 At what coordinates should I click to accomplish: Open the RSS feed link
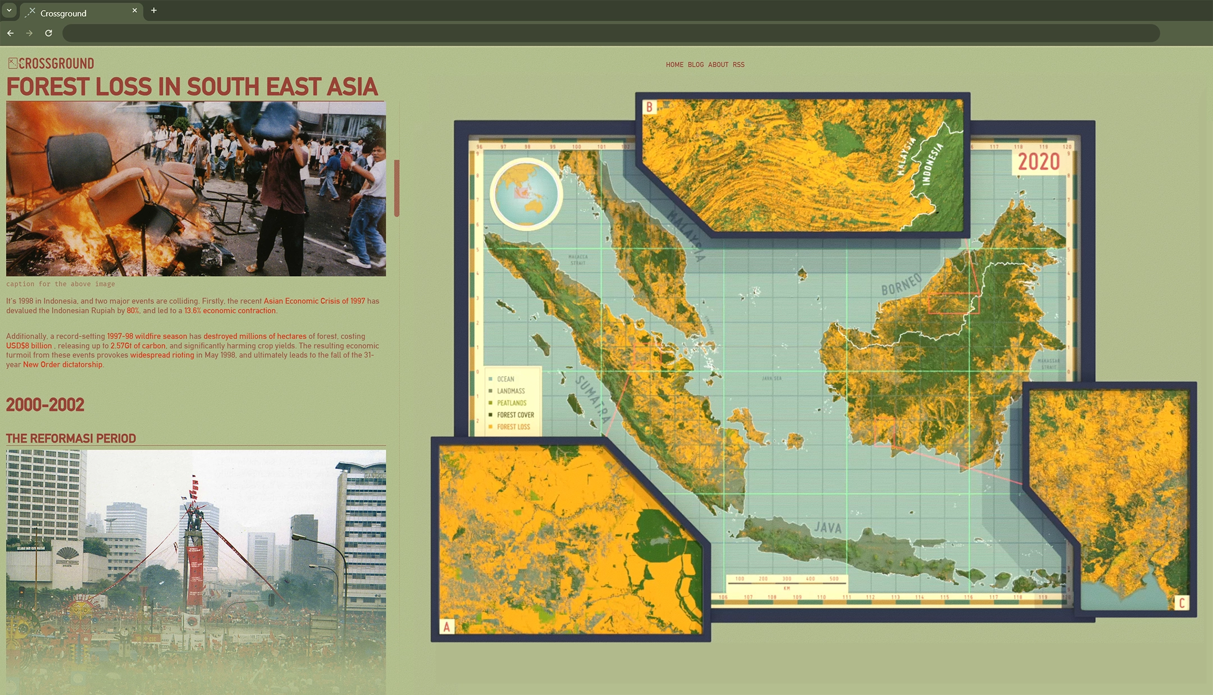(738, 65)
